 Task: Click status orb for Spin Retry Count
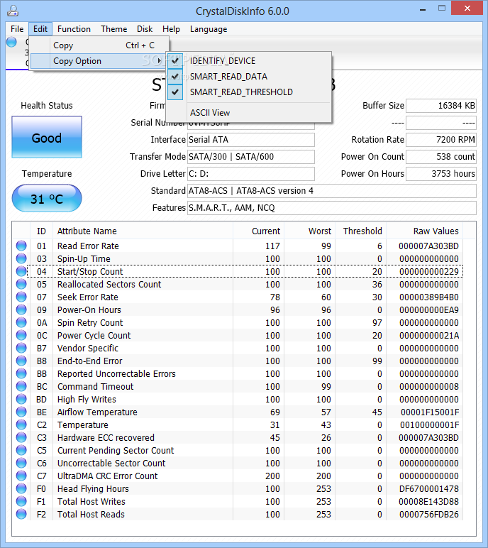[x=21, y=322]
